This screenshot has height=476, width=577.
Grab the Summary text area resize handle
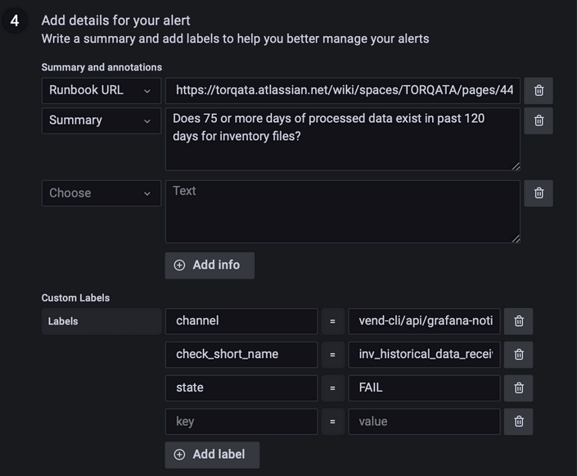coord(516,166)
